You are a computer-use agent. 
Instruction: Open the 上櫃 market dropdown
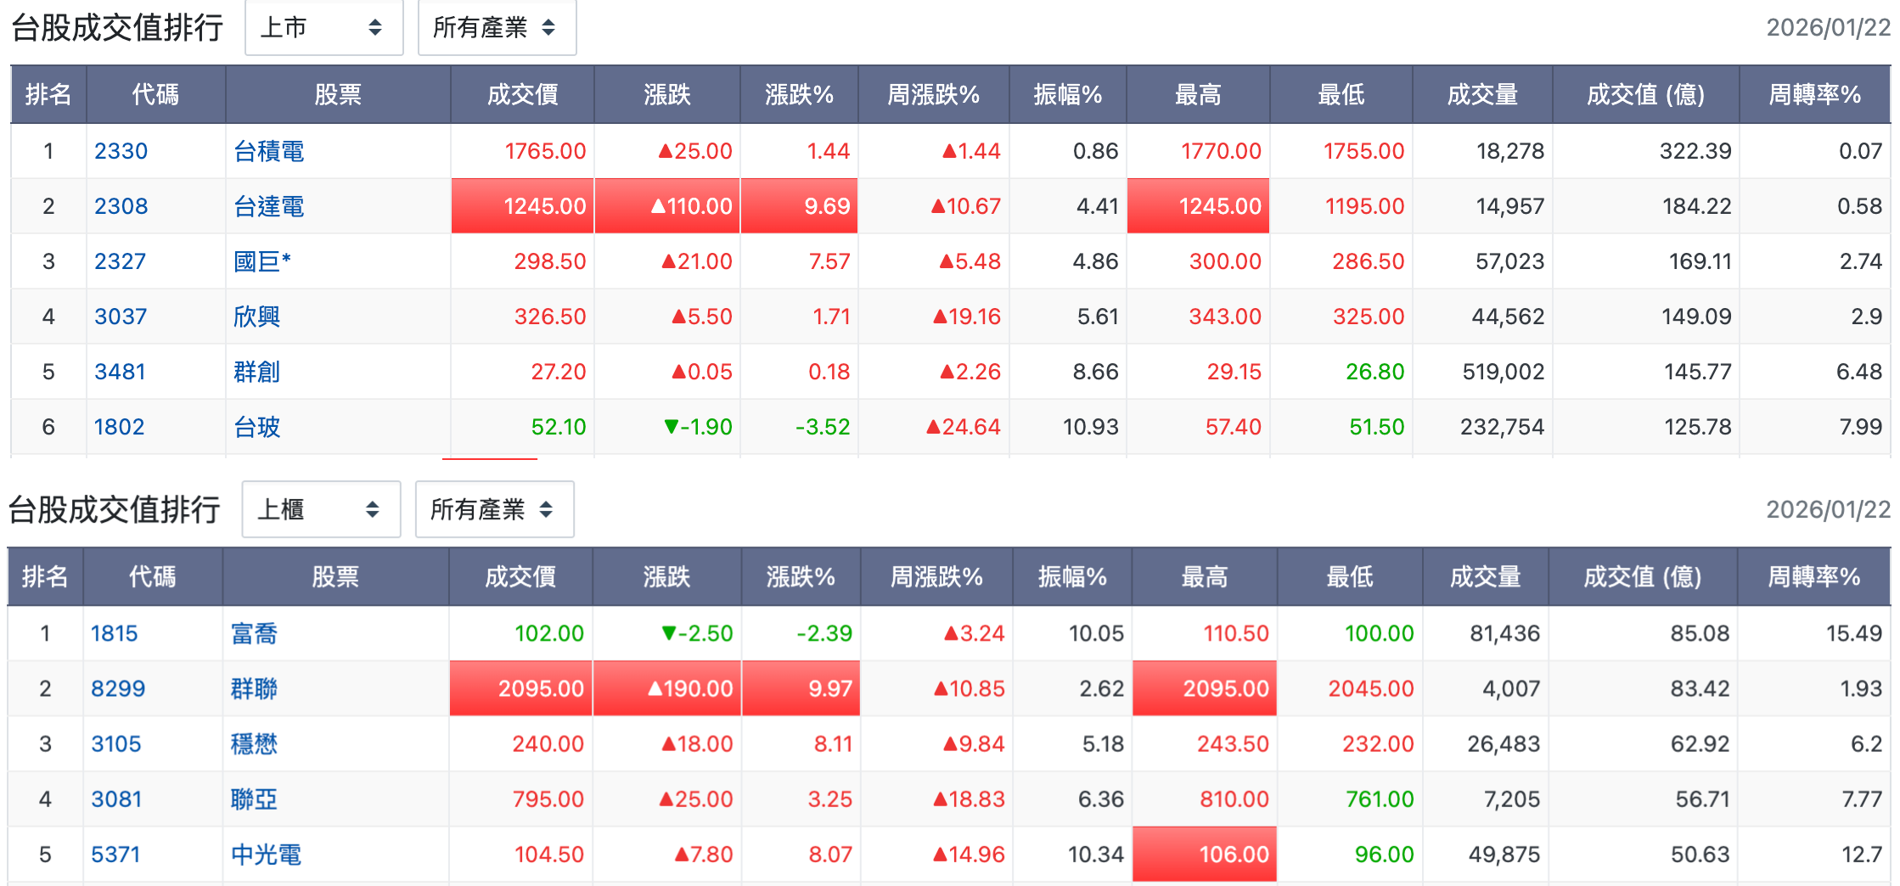coord(320,509)
